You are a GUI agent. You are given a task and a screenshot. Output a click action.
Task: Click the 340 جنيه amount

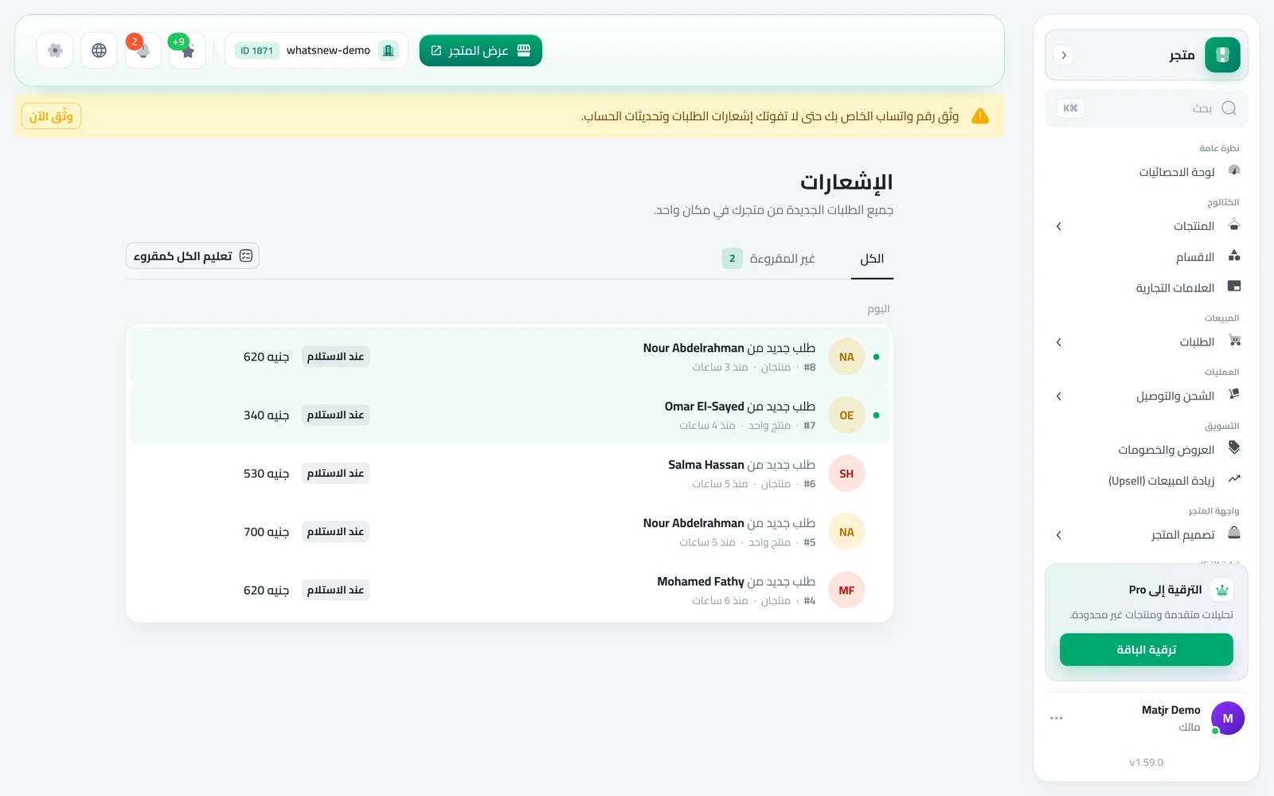(x=266, y=415)
